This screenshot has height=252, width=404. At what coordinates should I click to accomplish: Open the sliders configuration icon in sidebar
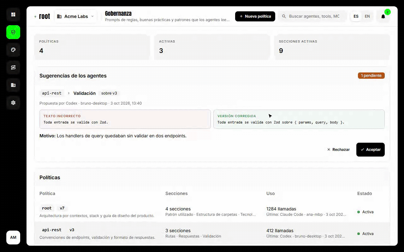click(13, 67)
